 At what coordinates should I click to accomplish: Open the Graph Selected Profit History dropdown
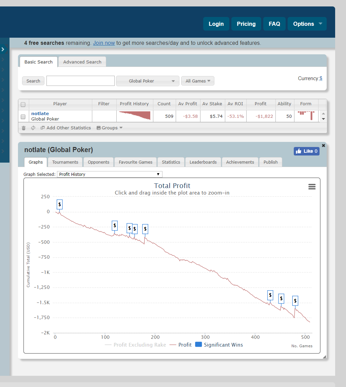pyautogui.click(x=110, y=174)
